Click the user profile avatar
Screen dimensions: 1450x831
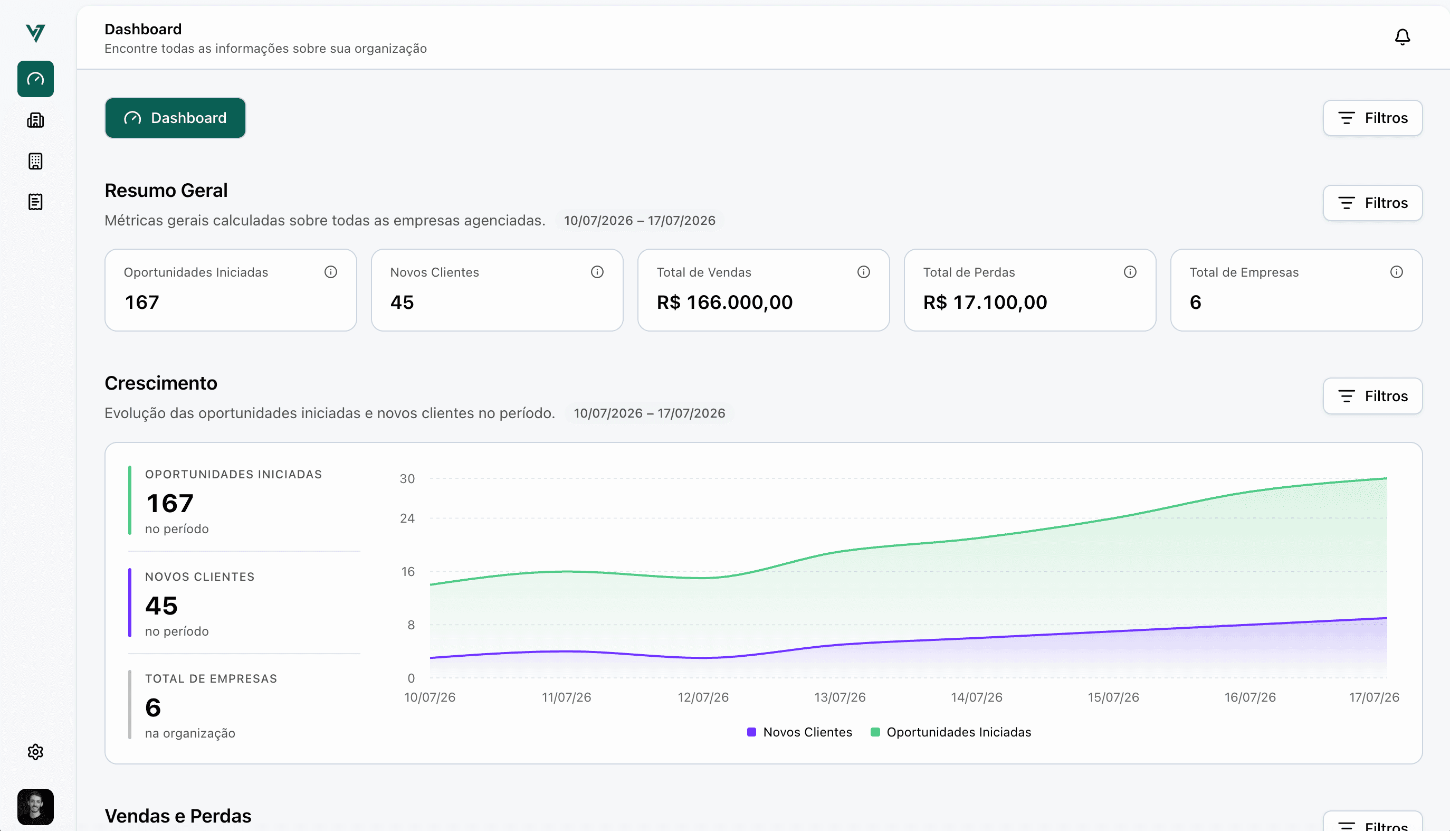coord(35,807)
